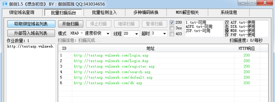Select ASP.txt-使用 dictionary entry
The image size is (275, 102).
pyautogui.click(x=243, y=22)
